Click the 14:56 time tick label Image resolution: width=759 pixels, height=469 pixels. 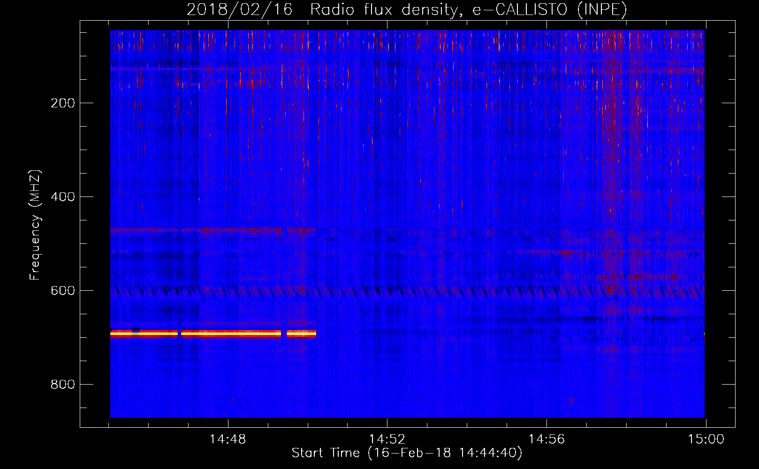coord(546,439)
